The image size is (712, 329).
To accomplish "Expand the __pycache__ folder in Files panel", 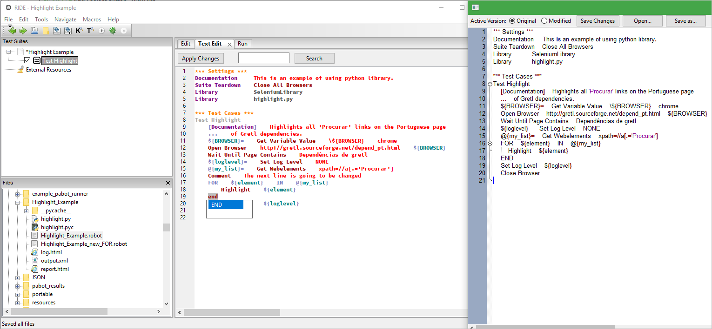I will [x=25, y=210].
